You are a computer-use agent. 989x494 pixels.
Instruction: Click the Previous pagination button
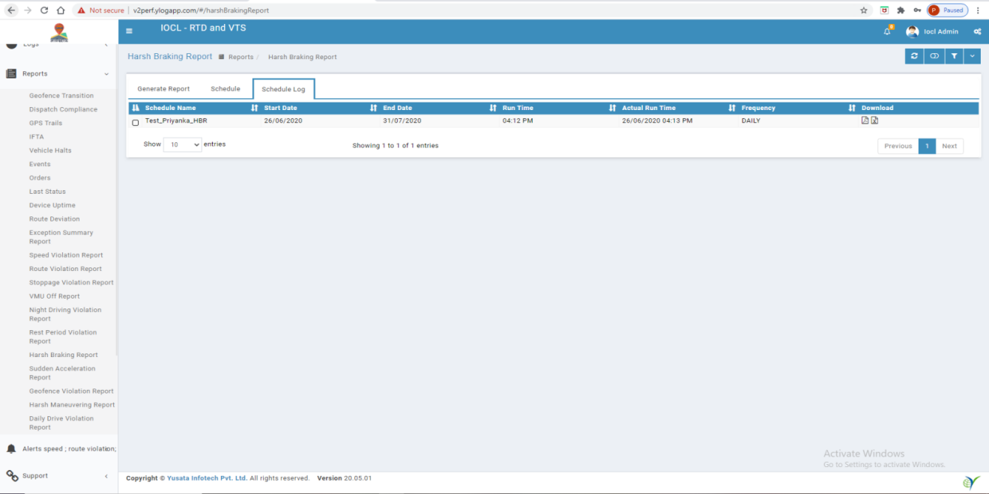tap(898, 146)
